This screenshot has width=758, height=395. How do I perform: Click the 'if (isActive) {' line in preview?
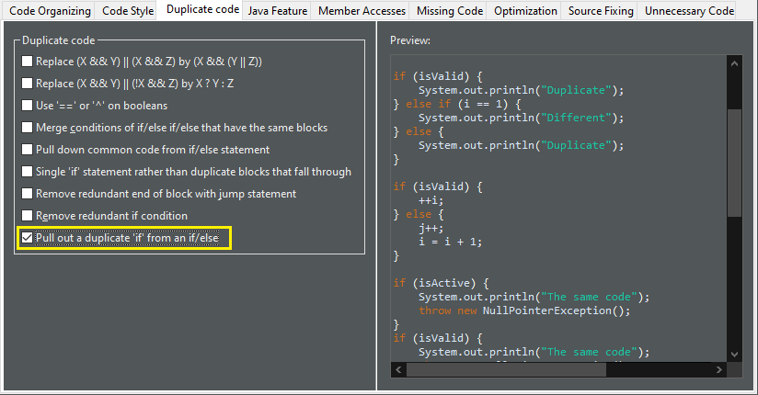[442, 283]
